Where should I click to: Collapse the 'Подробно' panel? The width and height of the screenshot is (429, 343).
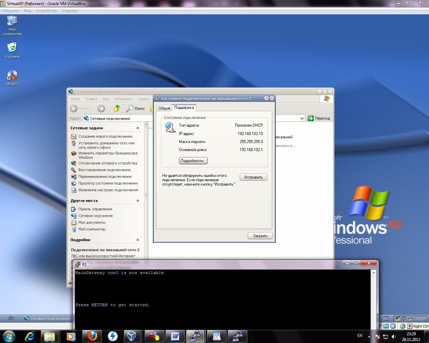(138, 240)
